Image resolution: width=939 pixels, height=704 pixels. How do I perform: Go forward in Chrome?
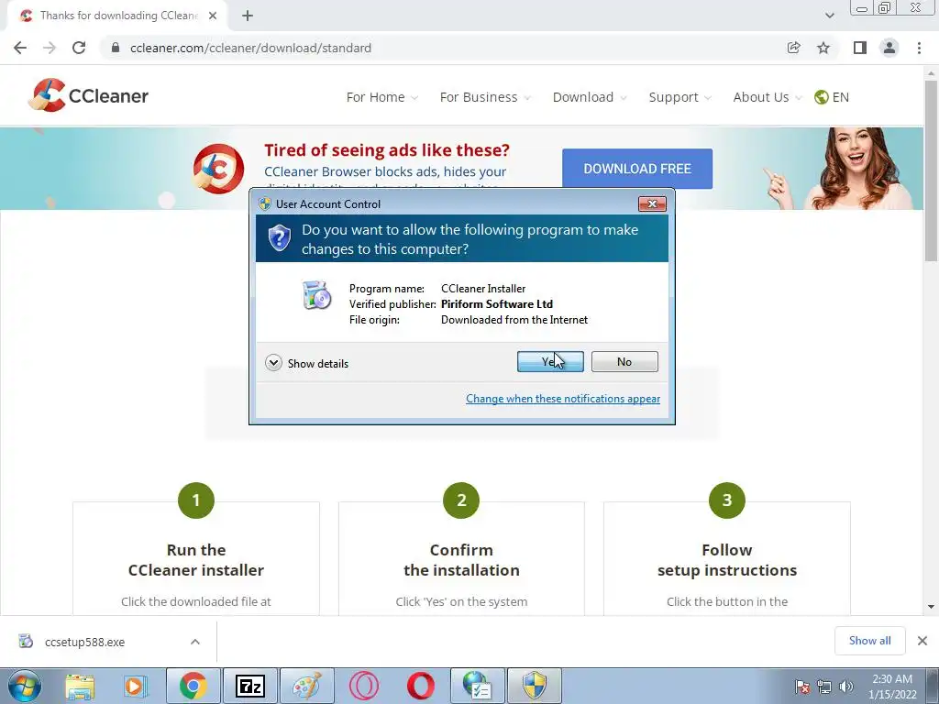[50, 48]
